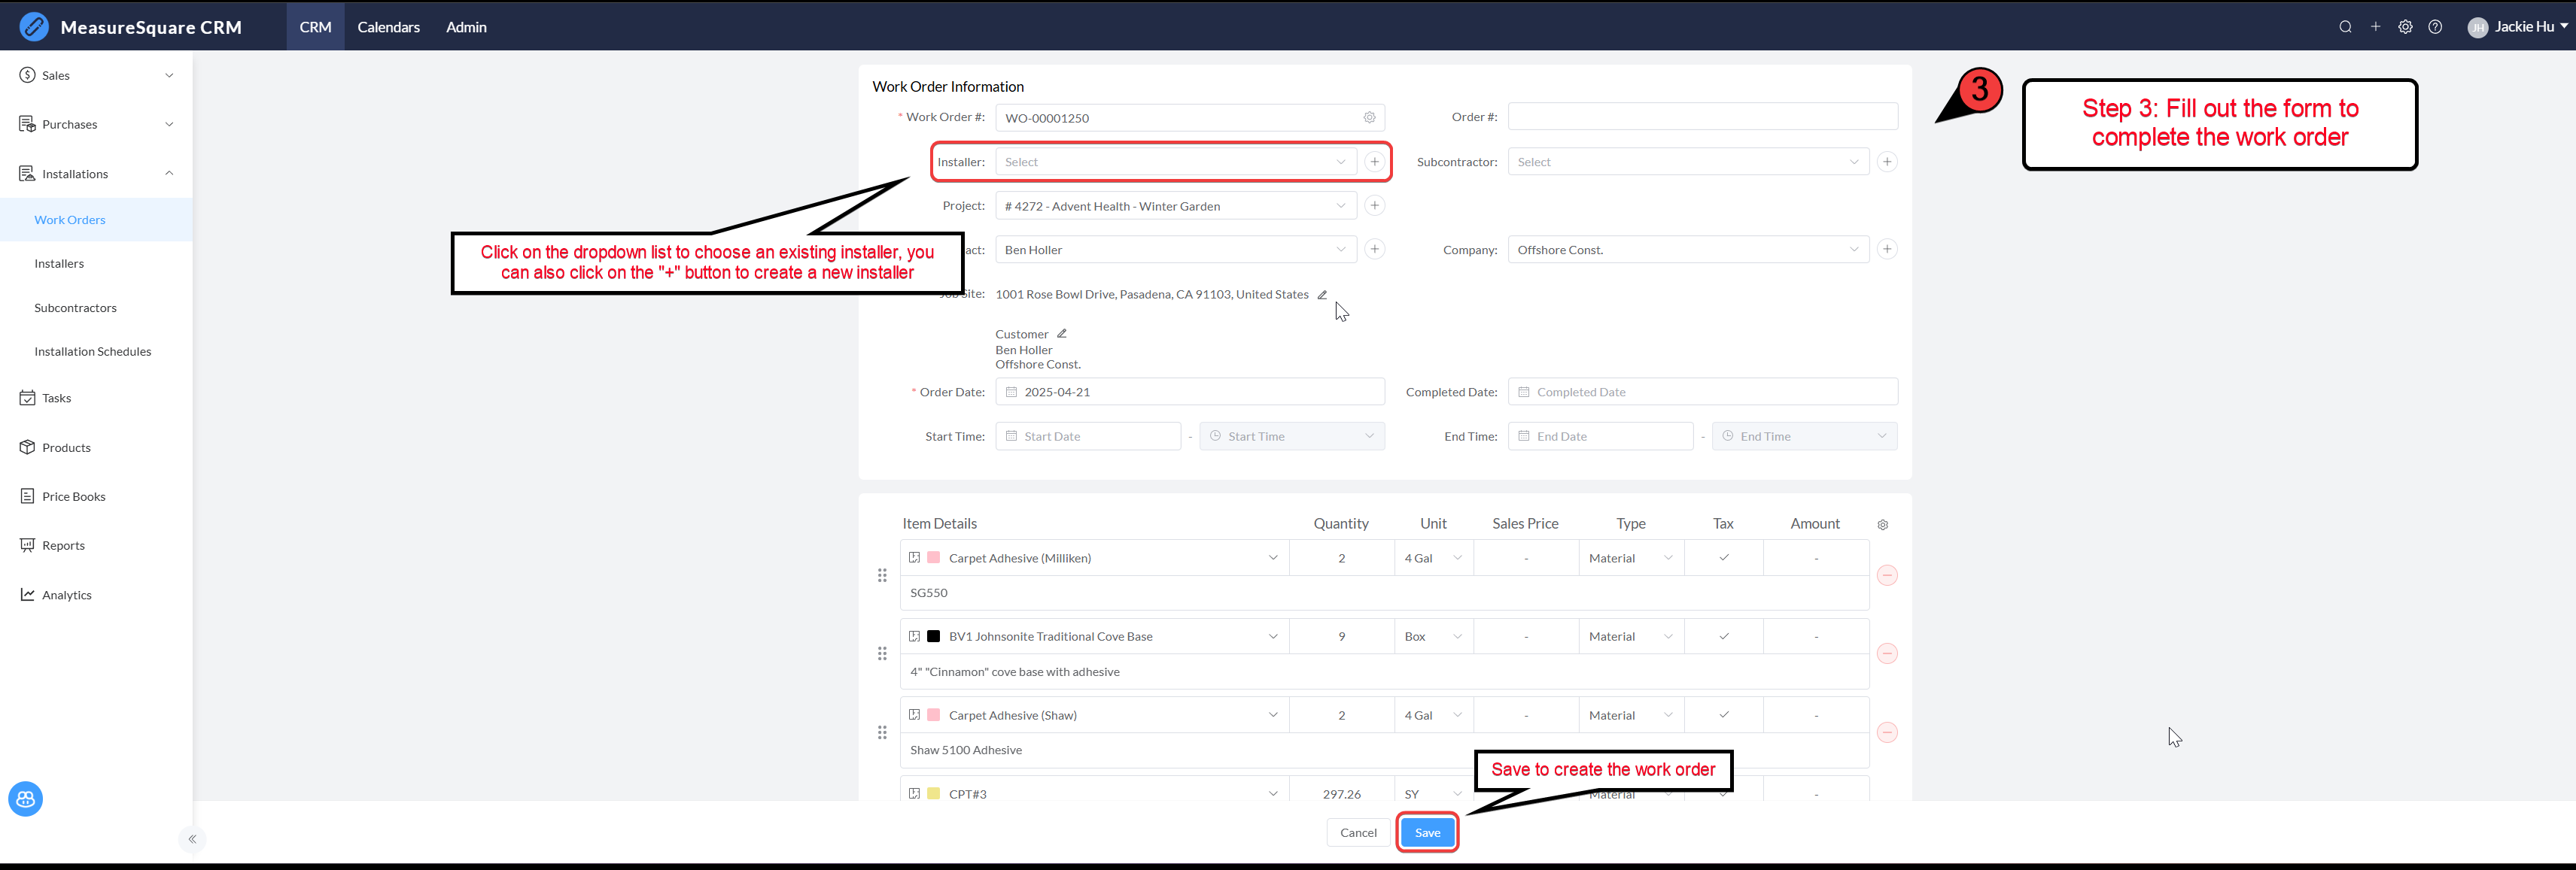This screenshot has width=2576, height=870.
Task: Open the top bar settings gear
Action: pos(2405,27)
